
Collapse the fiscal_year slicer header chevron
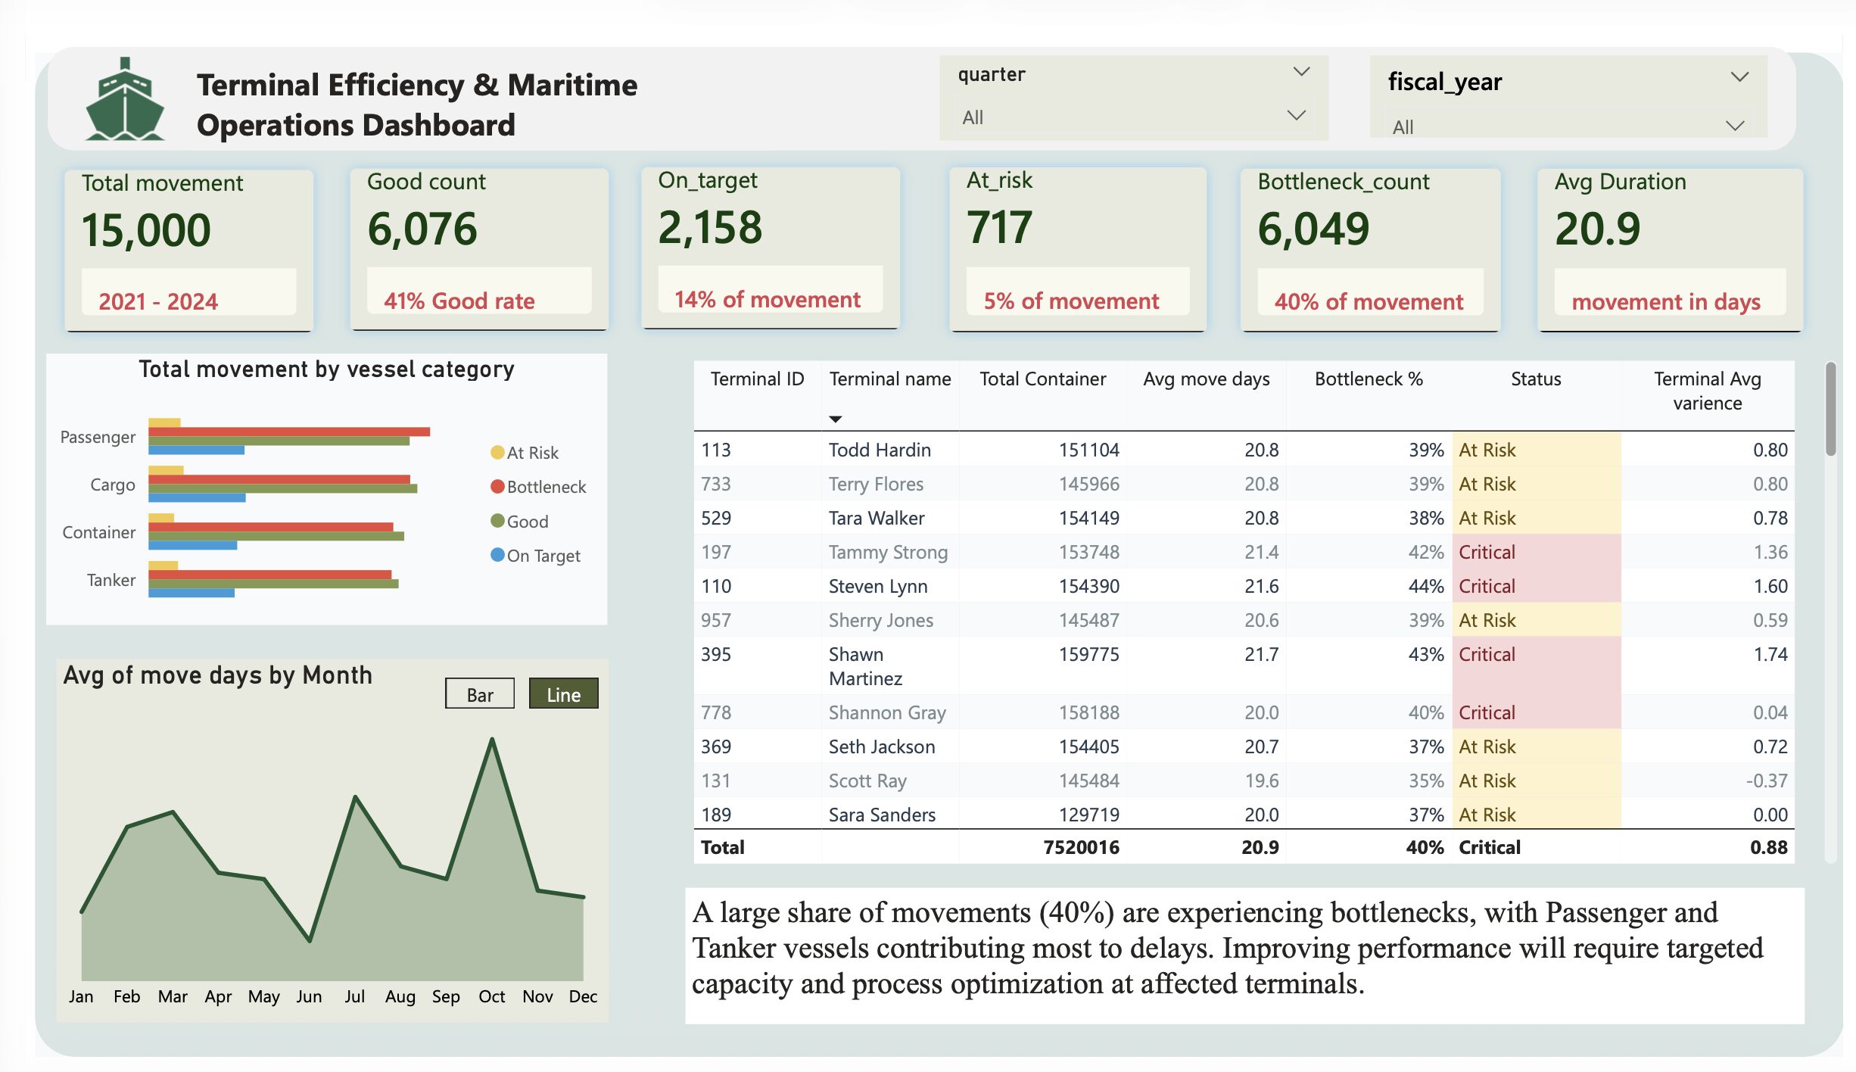(x=1739, y=77)
